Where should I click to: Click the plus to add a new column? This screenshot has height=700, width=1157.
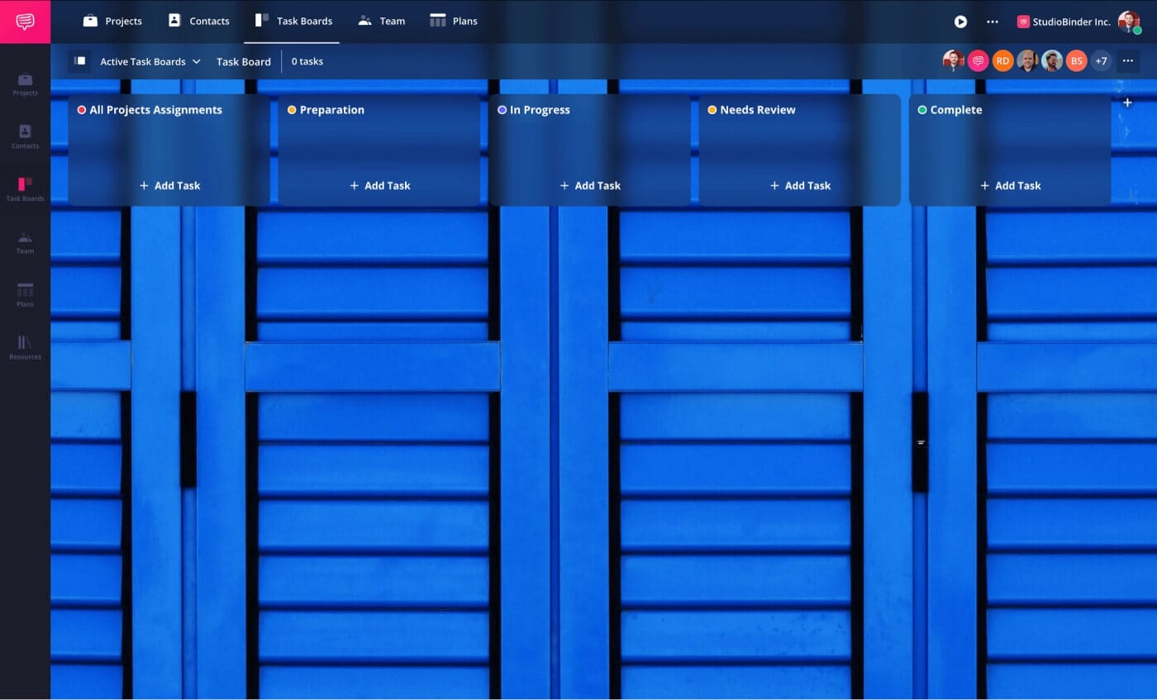tap(1128, 102)
